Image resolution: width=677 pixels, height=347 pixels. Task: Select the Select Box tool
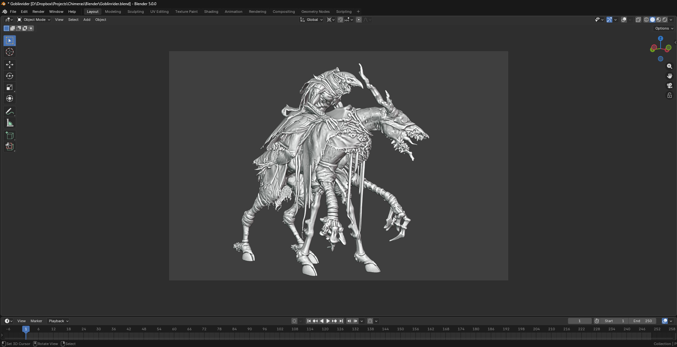[10, 41]
